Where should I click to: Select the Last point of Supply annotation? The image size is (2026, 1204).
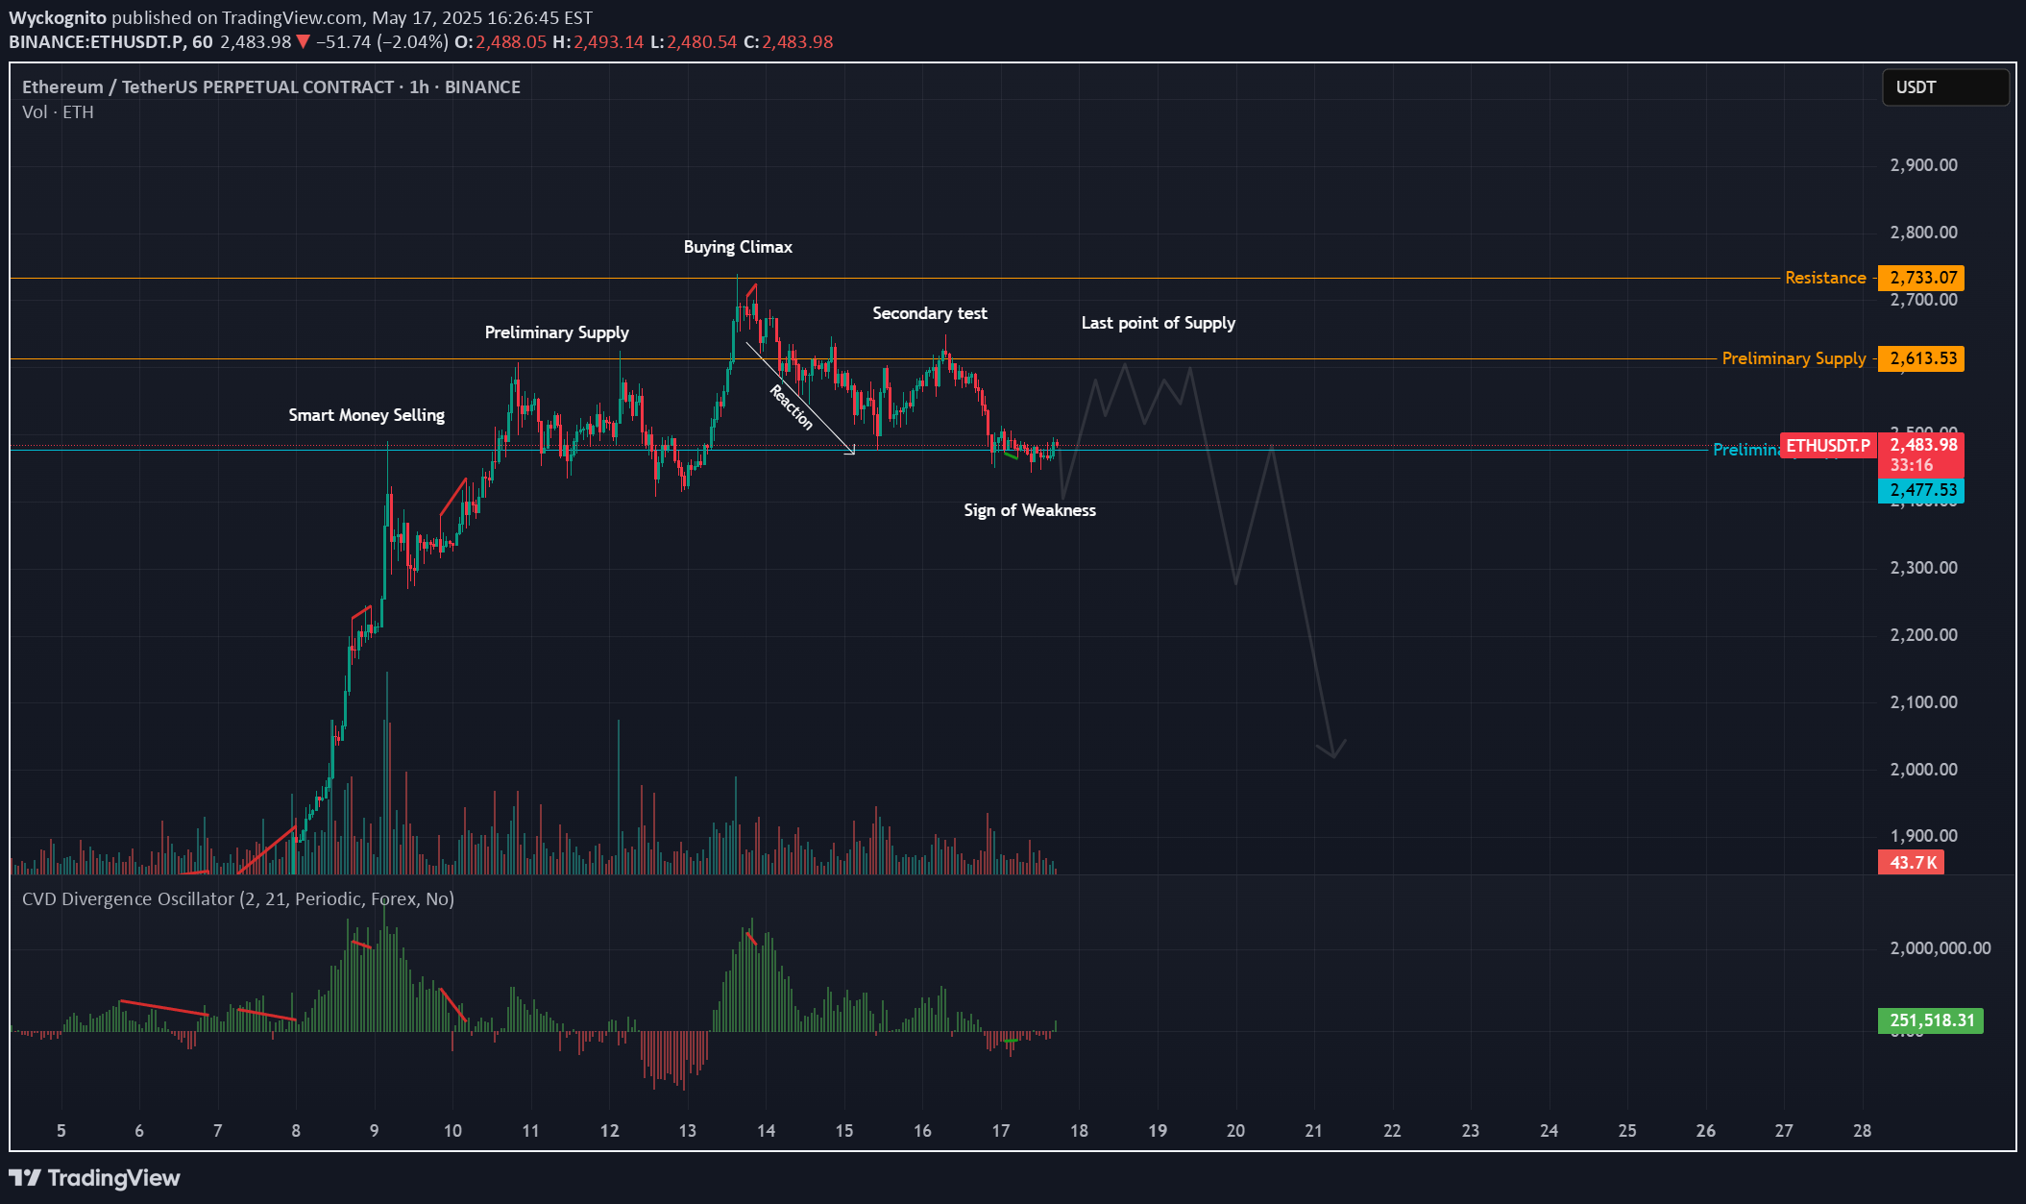[x=1158, y=323]
